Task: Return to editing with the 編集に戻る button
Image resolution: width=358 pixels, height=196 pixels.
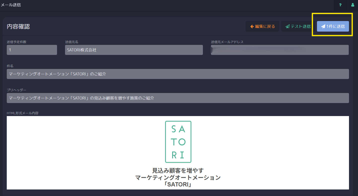Action: 262,26
